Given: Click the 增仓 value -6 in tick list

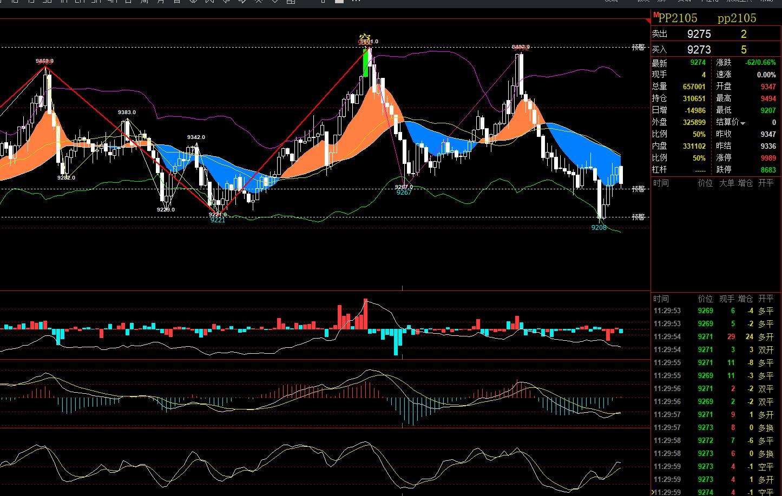Looking at the screenshot, I should coord(750,440).
